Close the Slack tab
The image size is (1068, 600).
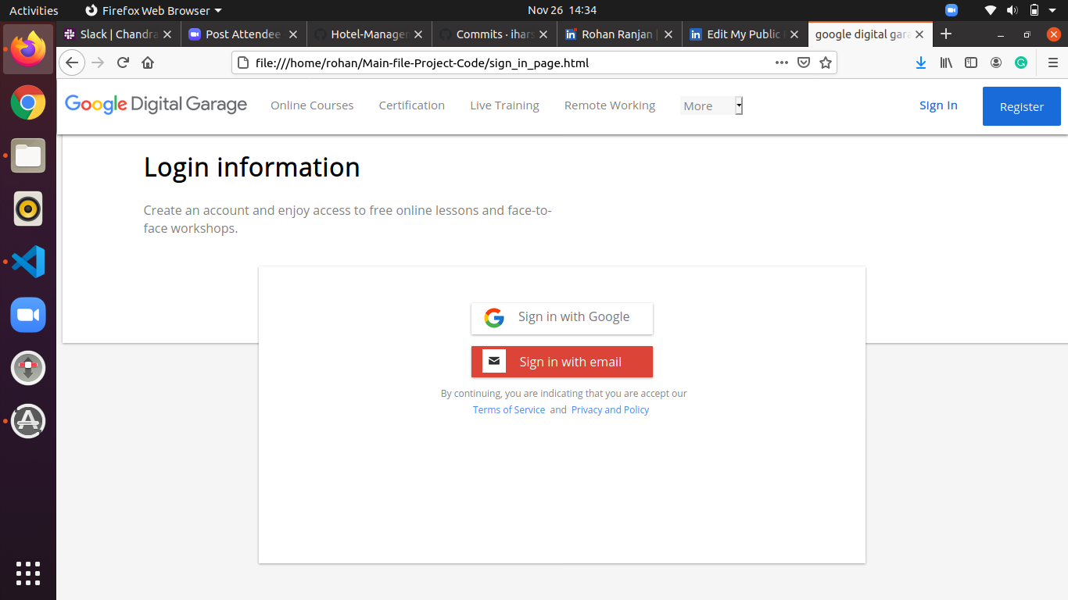(x=167, y=34)
